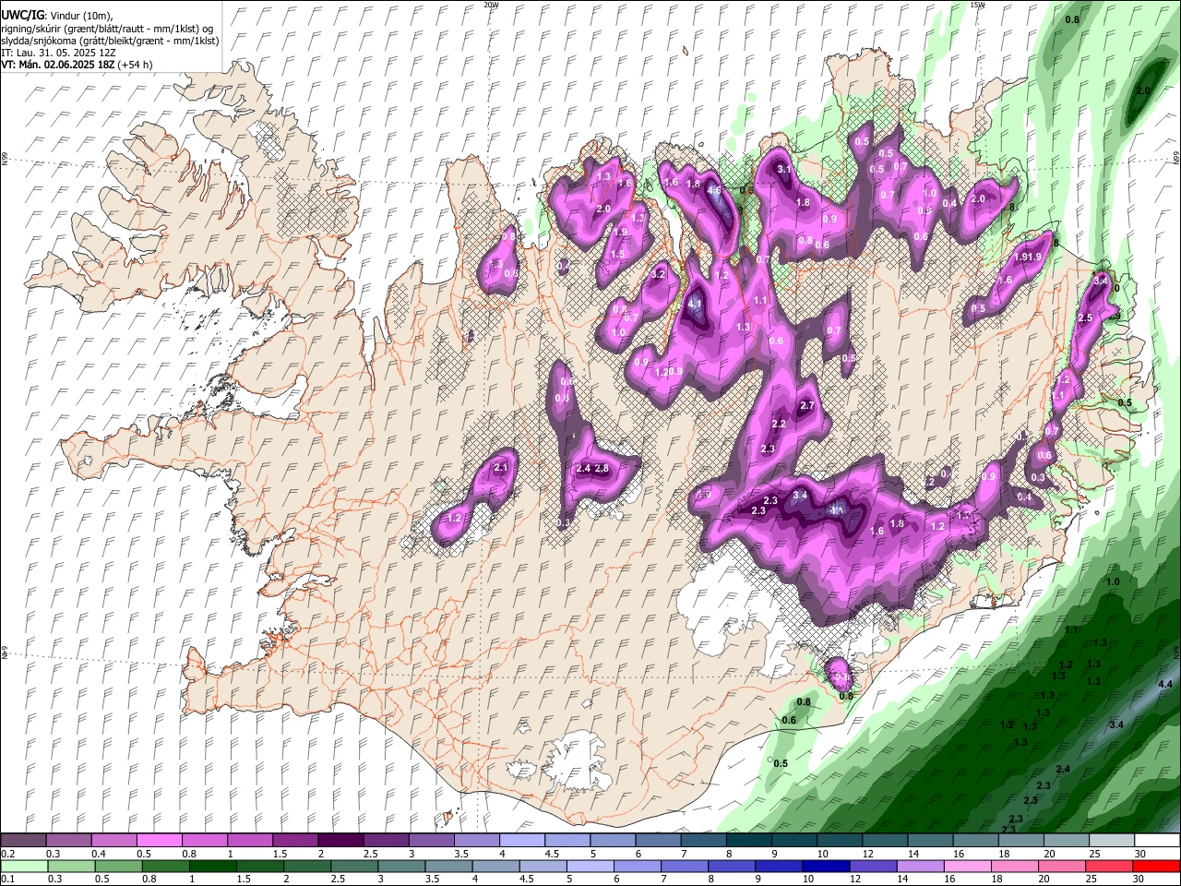Click the 'IT: Lau. 31. 05. 2025 12Z' line
Viewport: 1181px width, 886px height.
tap(58, 53)
